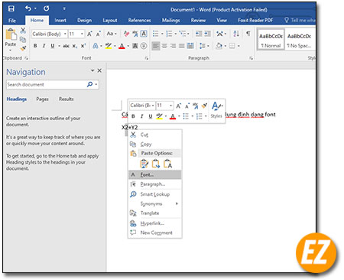Viewport: 344px width, 280px height.
Task: Click the Paste clipboard icon in ribbon
Action: click(11, 34)
